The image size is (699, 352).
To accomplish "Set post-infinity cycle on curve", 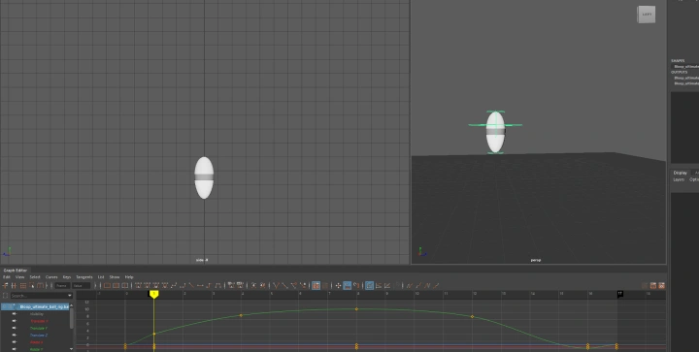I will pos(426,286).
